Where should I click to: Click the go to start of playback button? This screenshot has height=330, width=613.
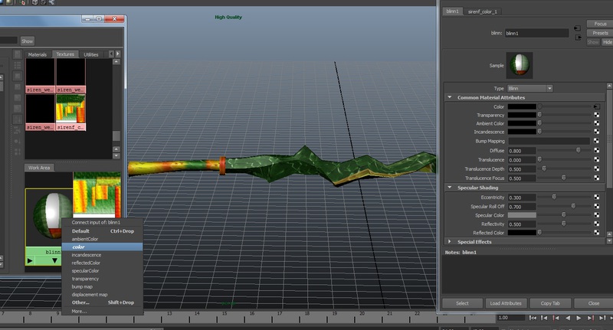(x=533, y=319)
